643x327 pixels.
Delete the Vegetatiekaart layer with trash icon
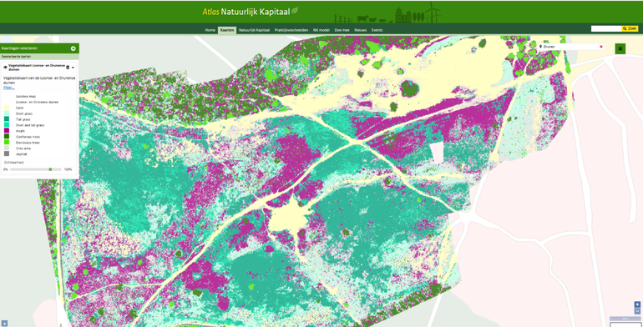(68, 68)
